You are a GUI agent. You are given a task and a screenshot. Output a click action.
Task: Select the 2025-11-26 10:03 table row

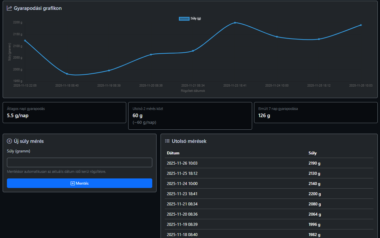point(269,163)
